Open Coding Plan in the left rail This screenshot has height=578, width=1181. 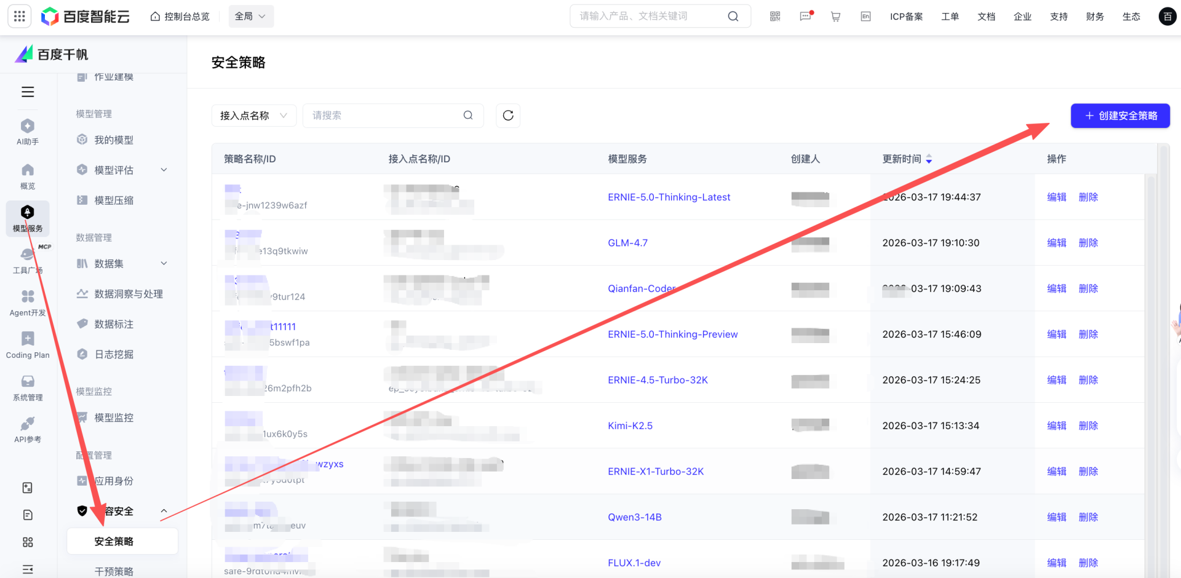pyautogui.click(x=28, y=346)
